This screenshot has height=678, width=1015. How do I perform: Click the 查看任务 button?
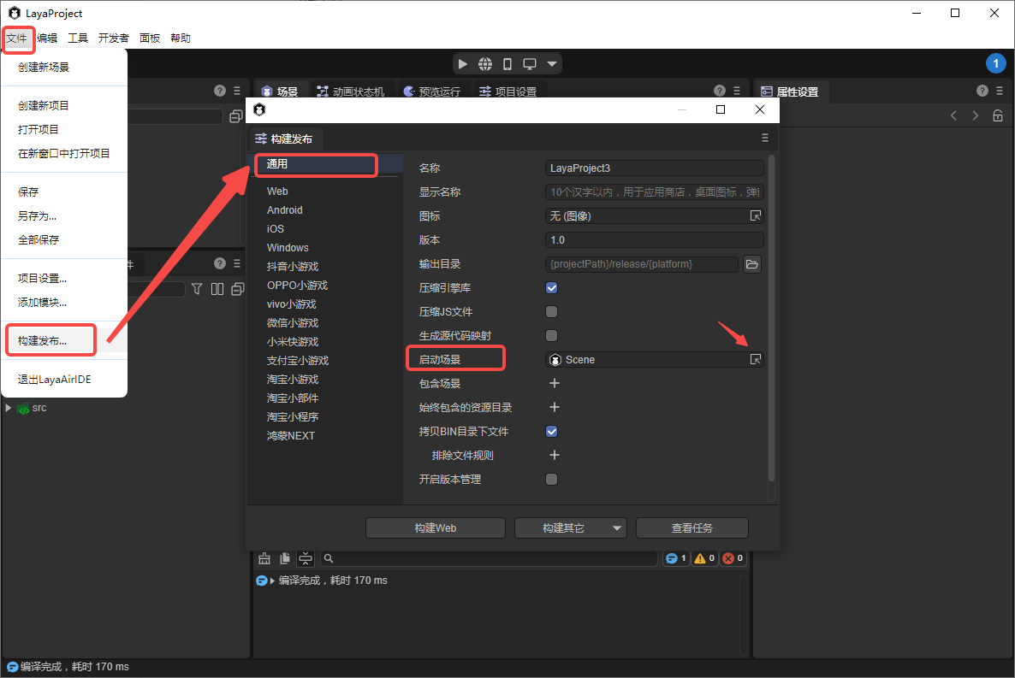(692, 528)
